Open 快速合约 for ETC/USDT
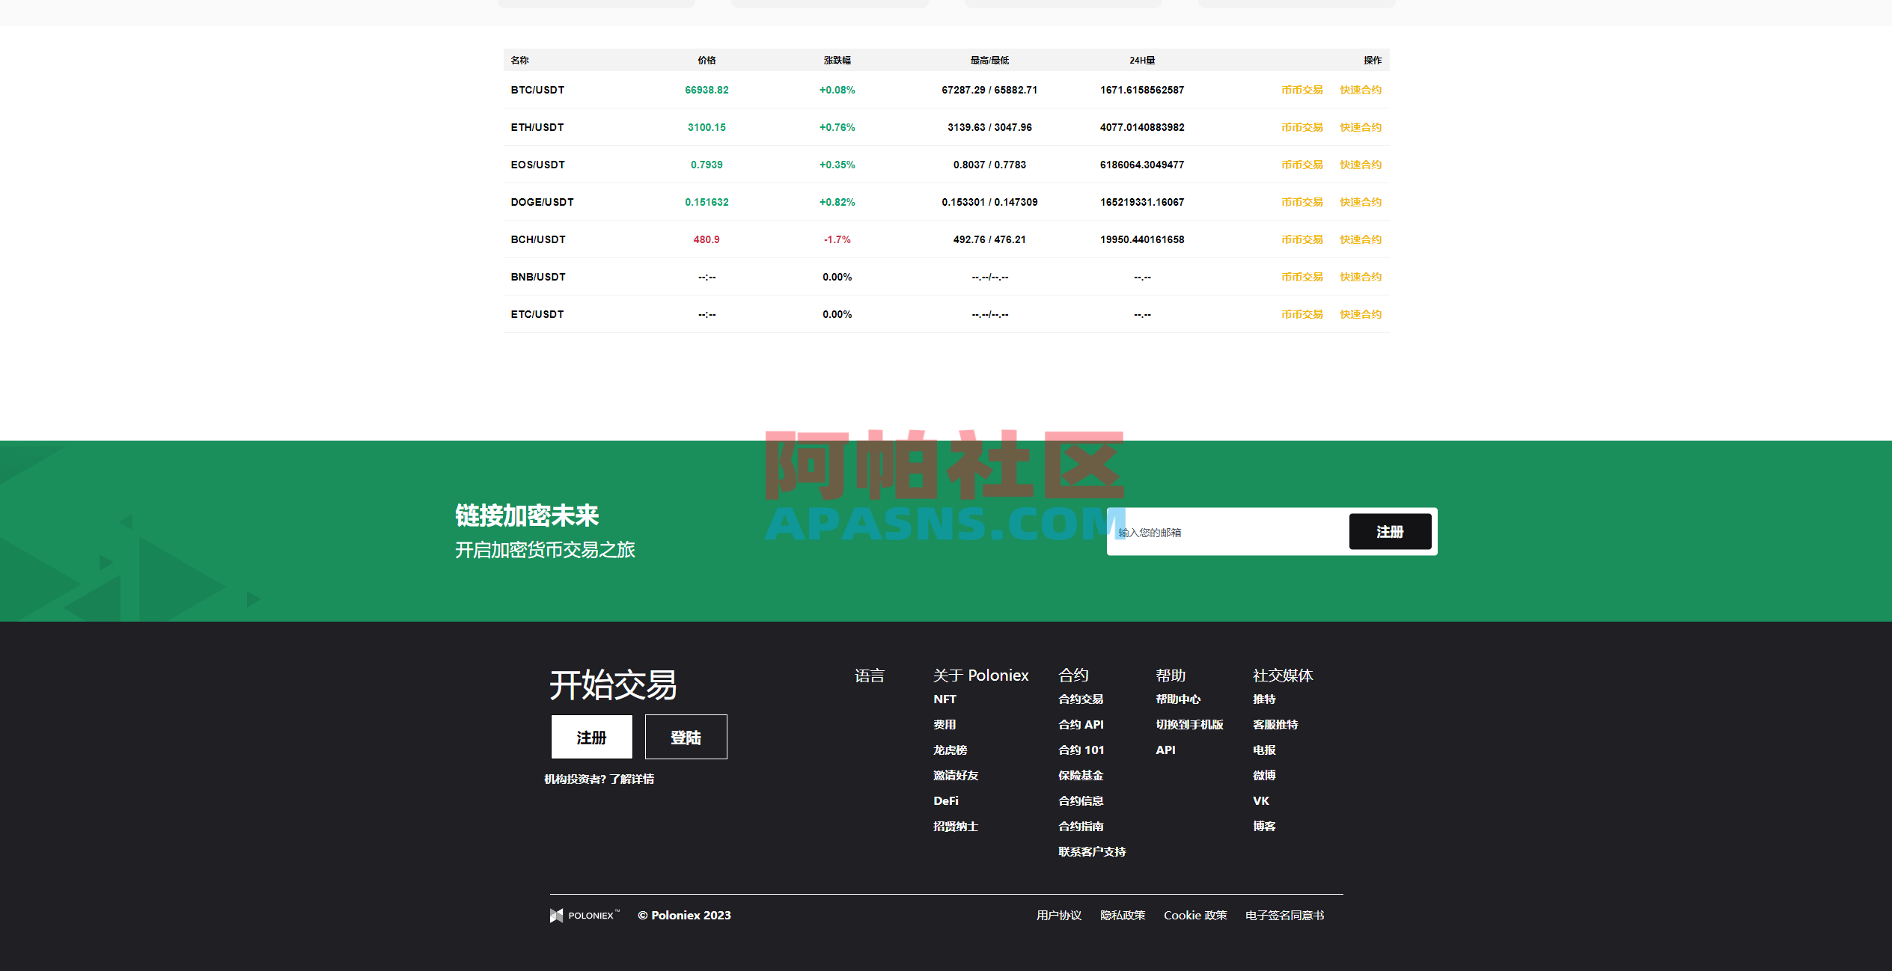 1360,313
